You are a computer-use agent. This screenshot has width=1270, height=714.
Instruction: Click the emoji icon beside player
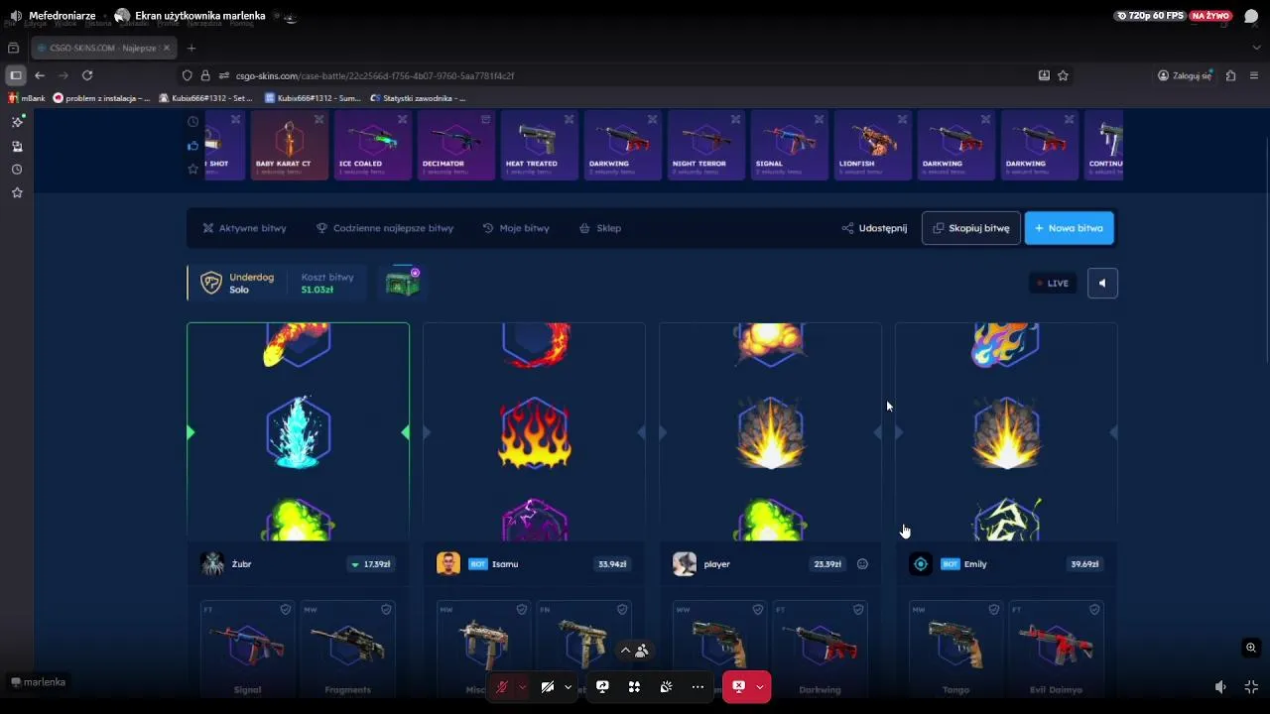pyautogui.click(x=862, y=564)
